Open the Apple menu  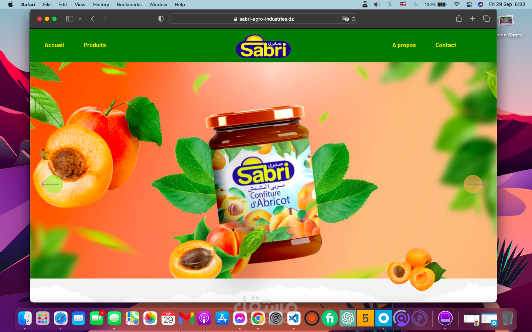(10, 4)
